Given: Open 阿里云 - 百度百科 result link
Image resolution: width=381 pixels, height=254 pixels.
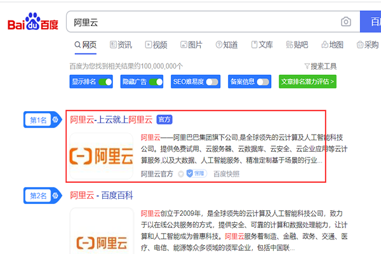Looking at the screenshot, I should [x=102, y=196].
